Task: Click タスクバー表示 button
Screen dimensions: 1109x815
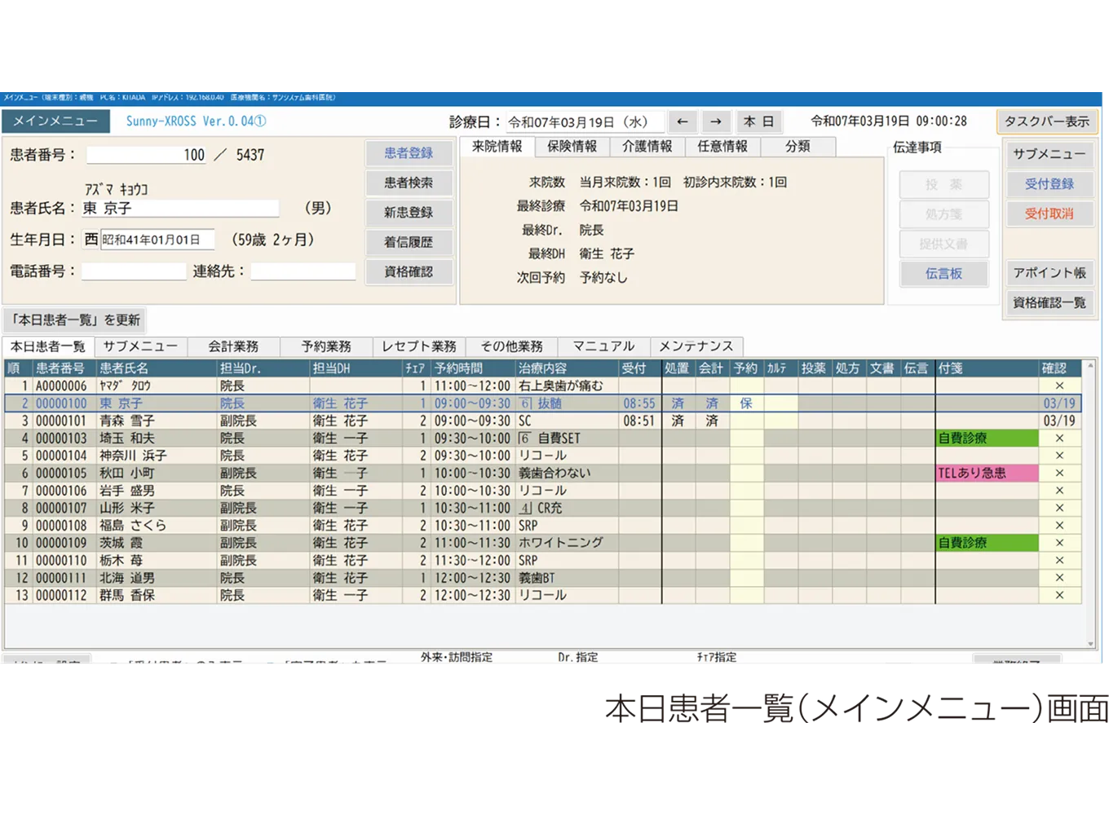Action: (x=1046, y=121)
